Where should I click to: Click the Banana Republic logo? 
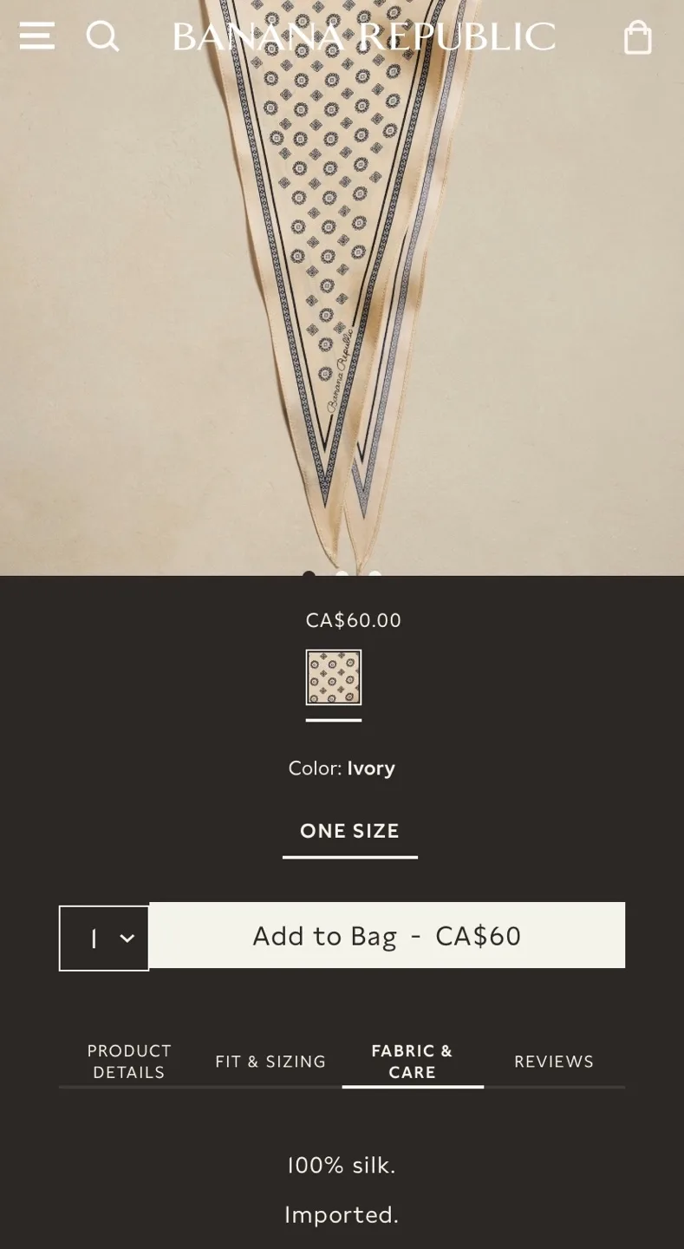pos(364,36)
